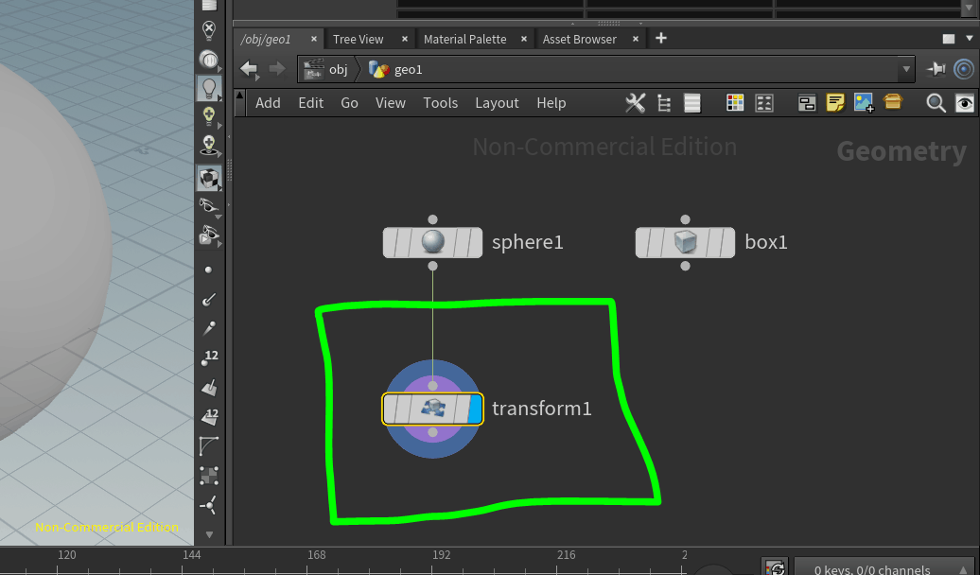
Task: Click the obj breadcrumb in the path bar
Action: 338,69
